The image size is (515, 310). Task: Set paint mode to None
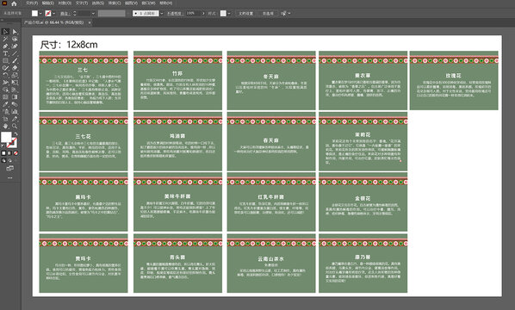[16, 153]
